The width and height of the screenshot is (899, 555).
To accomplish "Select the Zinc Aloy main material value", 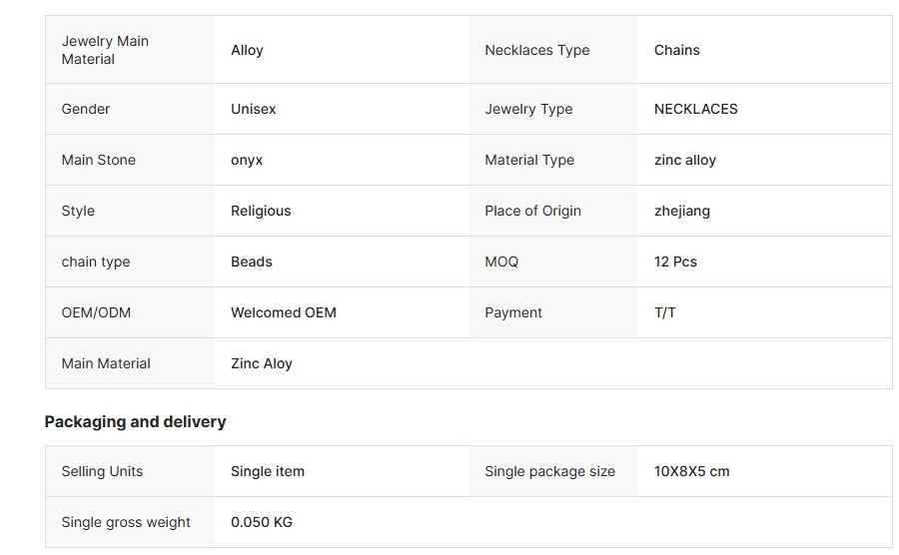I will 262,363.
